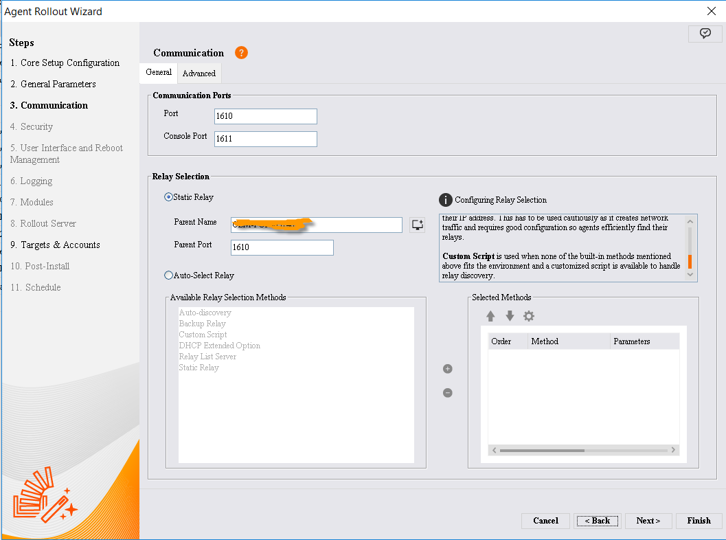726x540 pixels.
Task: Click the browse device icon beside Parent Name
Action: [x=417, y=225]
